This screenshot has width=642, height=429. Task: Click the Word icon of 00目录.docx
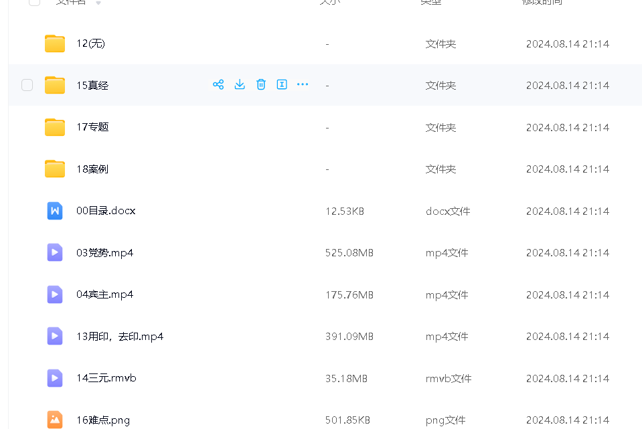55,211
